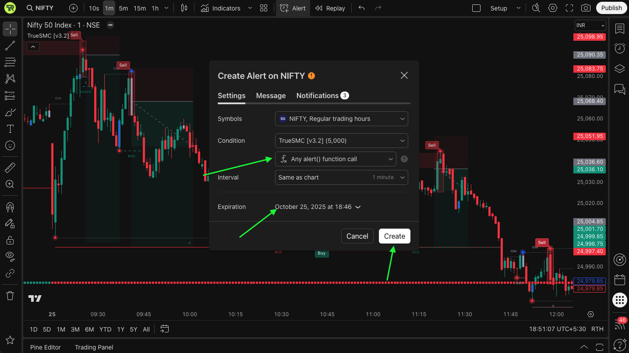Expand the Interval Same as chart dropdown
This screenshot has width=629, height=353.
click(341, 177)
